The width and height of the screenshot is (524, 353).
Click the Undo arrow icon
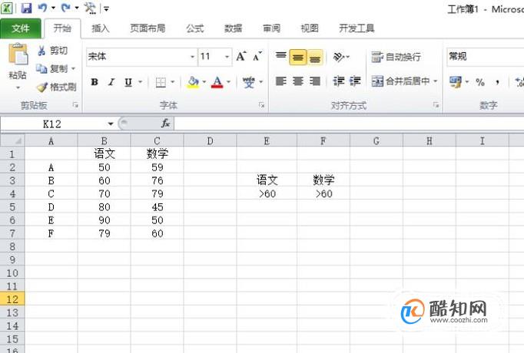point(43,8)
